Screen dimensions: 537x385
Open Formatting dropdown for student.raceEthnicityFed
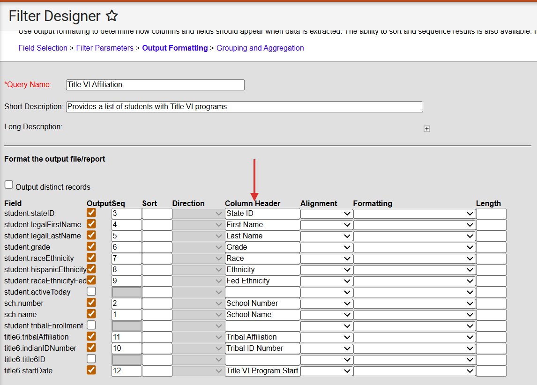tap(414, 281)
